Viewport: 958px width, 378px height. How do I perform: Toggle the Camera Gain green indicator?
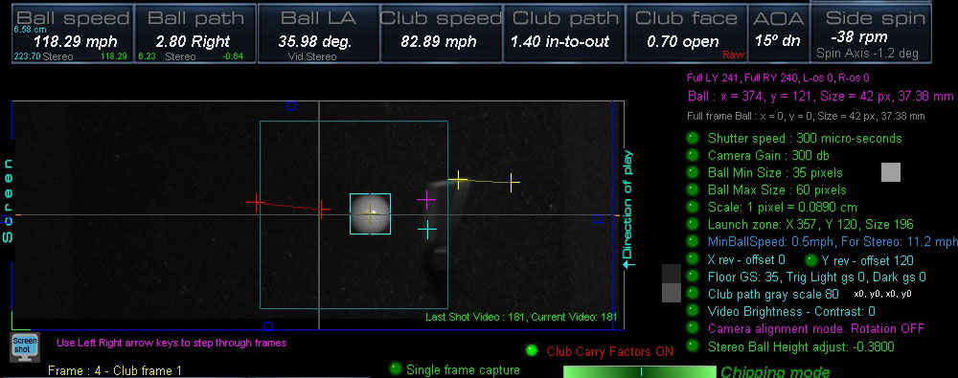pyautogui.click(x=693, y=155)
